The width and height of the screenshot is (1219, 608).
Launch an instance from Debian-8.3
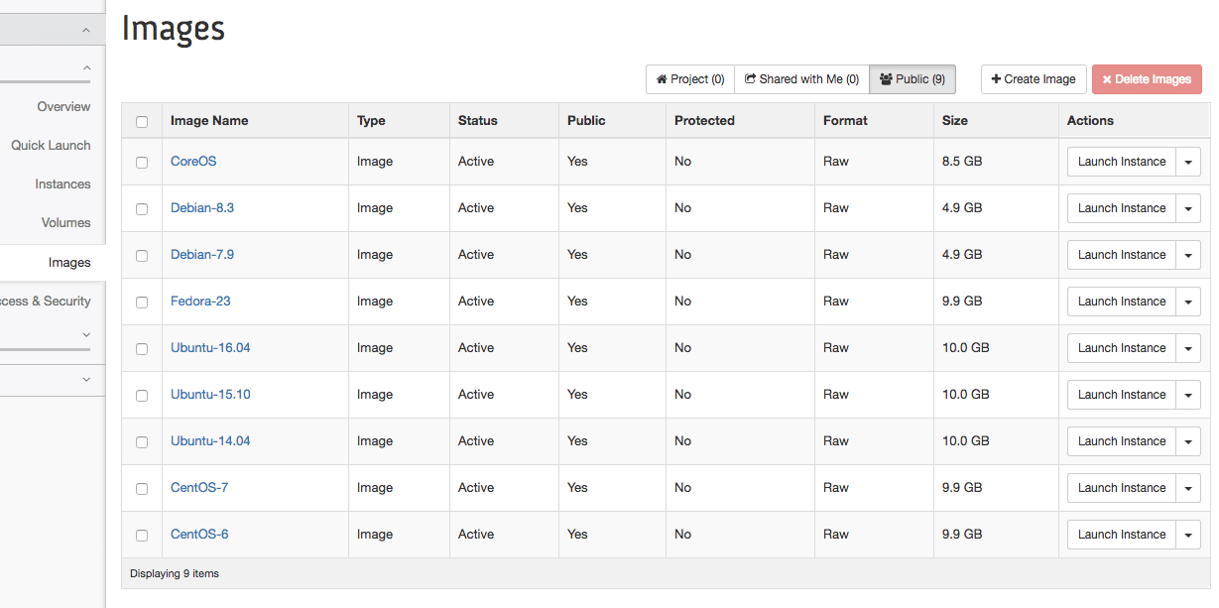click(x=1122, y=208)
